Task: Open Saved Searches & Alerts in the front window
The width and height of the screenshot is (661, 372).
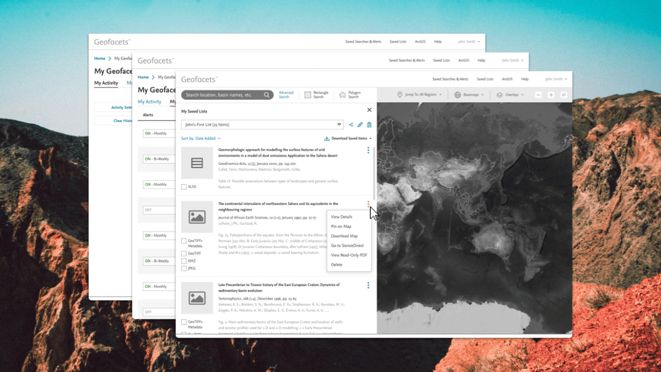Action: click(x=450, y=79)
